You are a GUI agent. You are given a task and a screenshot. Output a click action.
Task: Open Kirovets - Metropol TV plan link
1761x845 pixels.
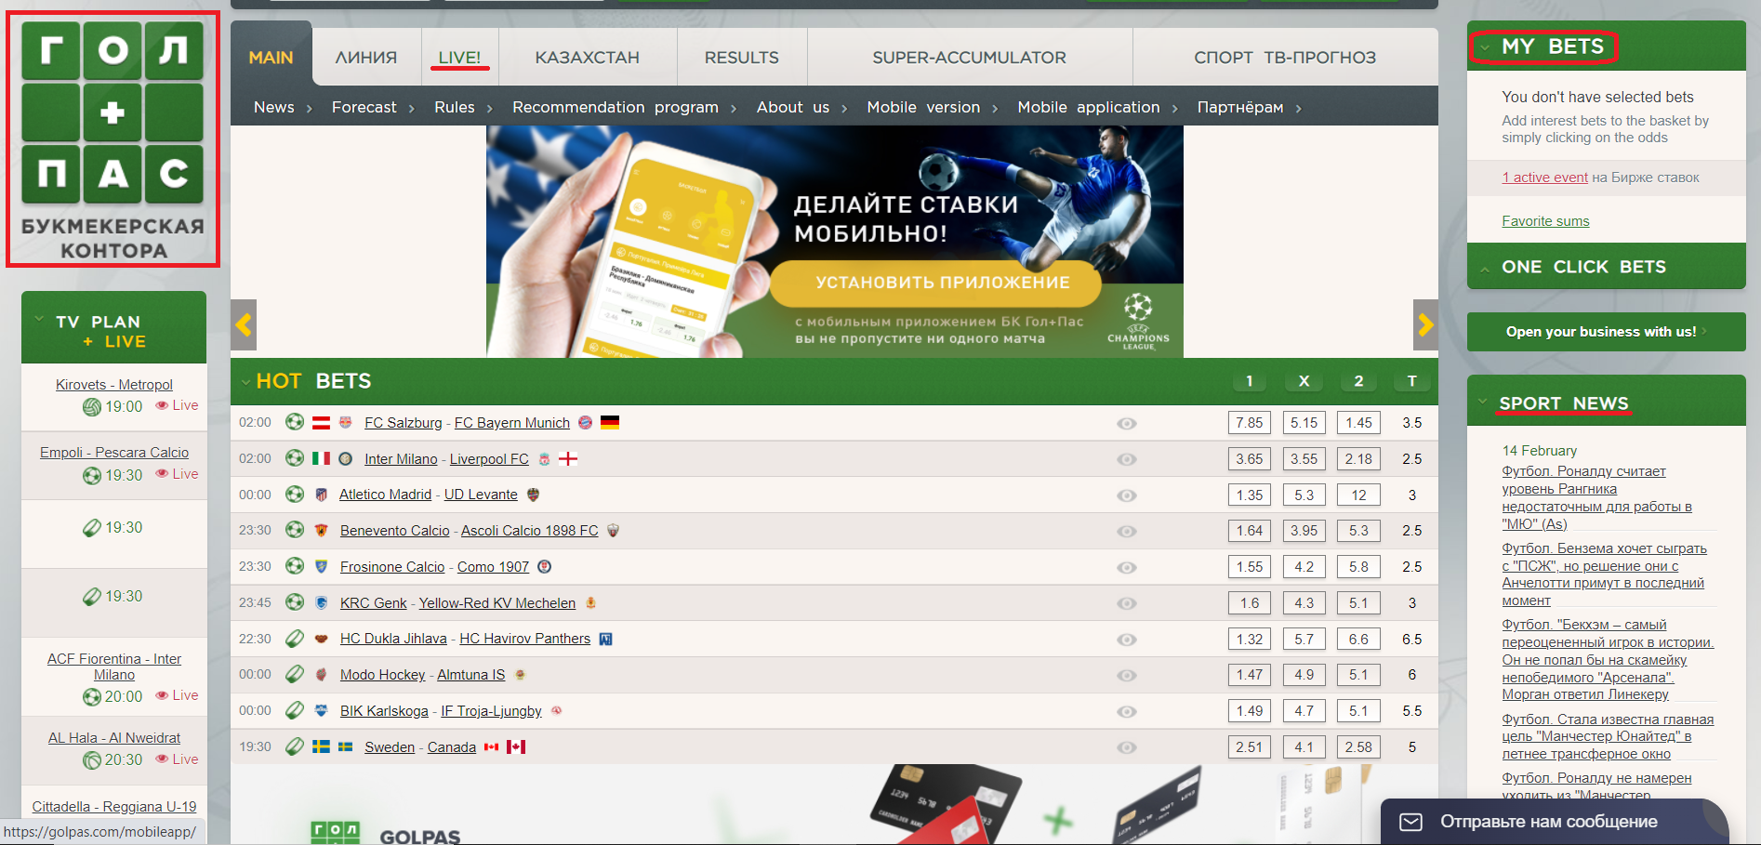(114, 385)
